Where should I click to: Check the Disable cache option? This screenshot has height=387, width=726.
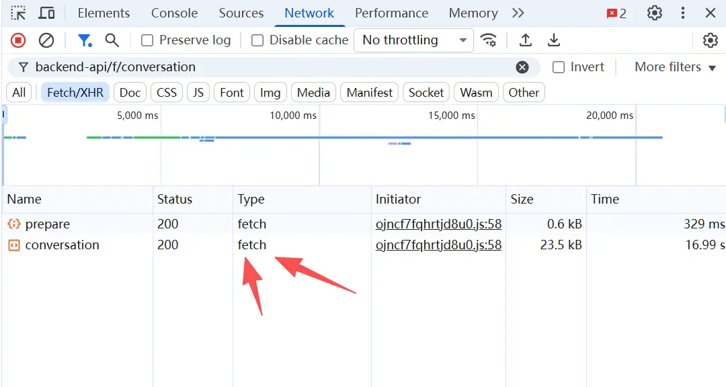[x=257, y=40]
